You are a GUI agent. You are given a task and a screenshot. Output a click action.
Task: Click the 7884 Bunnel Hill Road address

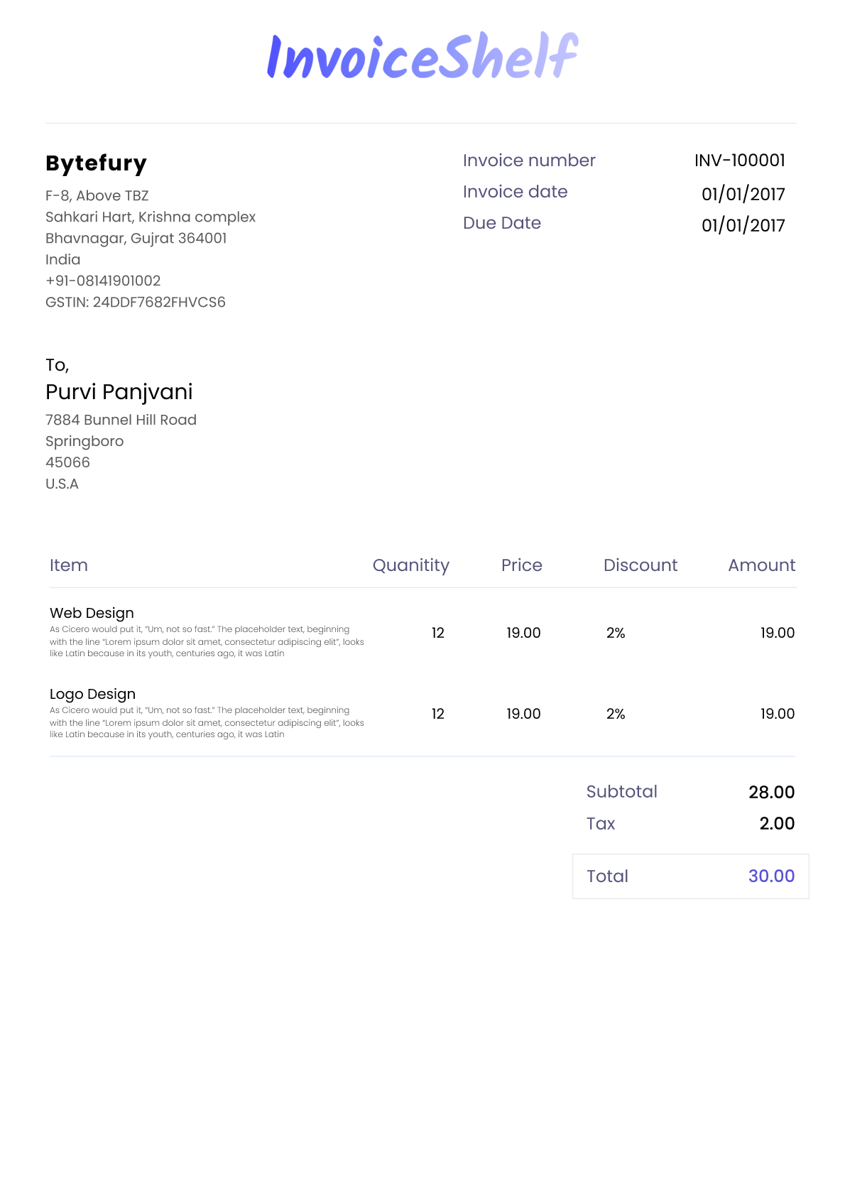coord(121,420)
